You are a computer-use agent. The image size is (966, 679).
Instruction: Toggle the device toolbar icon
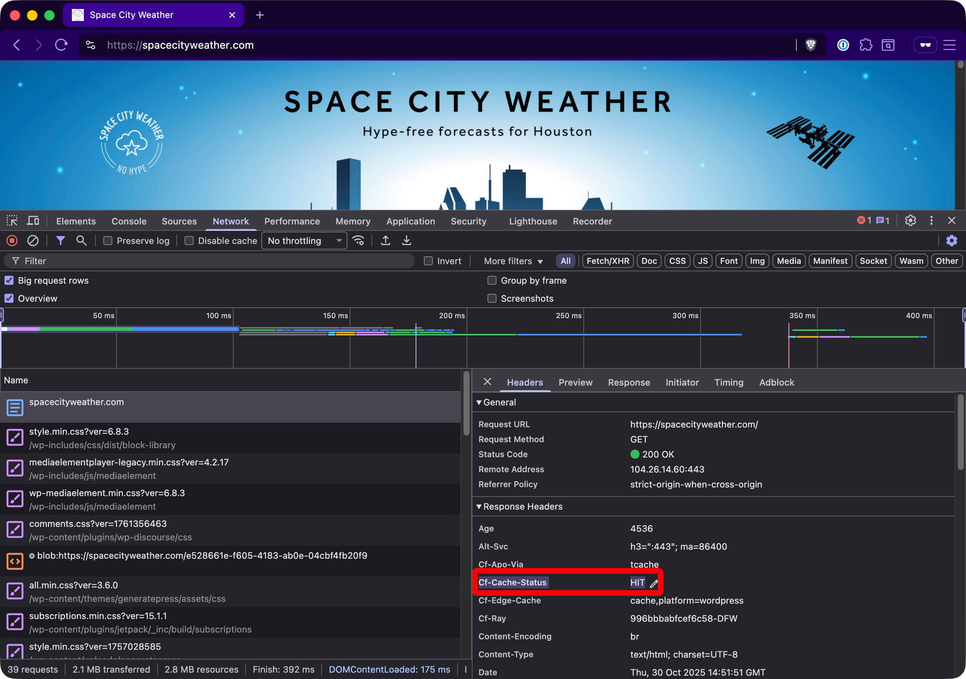[x=33, y=221]
